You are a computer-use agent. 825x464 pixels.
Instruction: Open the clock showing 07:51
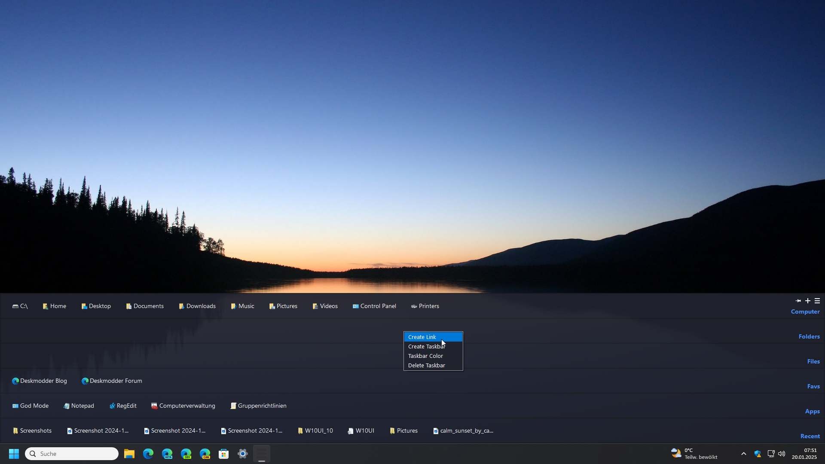804,454
